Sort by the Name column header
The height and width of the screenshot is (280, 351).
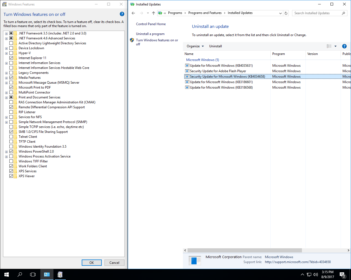point(227,54)
